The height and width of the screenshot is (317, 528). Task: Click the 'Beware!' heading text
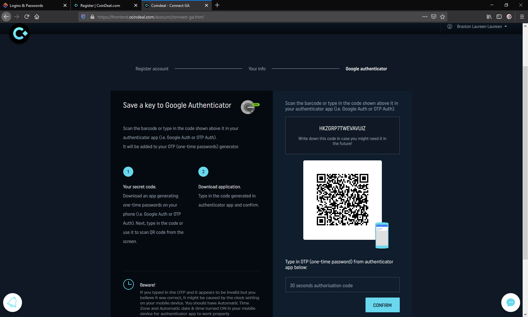click(148, 285)
